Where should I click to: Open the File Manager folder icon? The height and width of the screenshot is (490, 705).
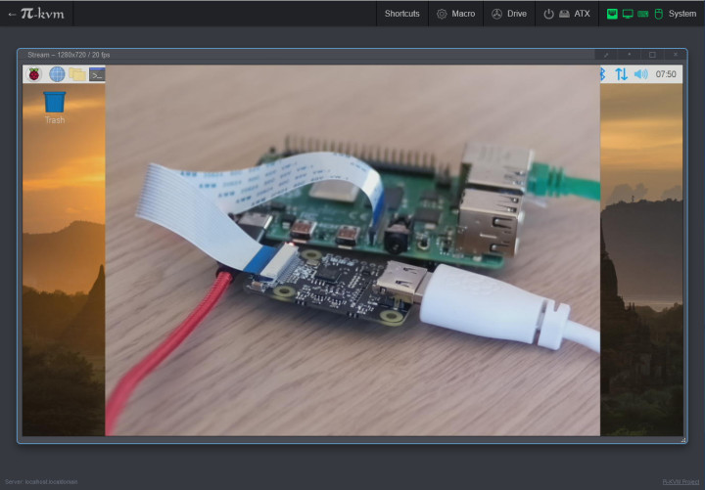click(x=77, y=74)
